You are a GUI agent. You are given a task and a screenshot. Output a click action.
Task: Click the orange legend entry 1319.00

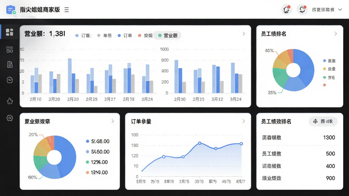coord(97,173)
